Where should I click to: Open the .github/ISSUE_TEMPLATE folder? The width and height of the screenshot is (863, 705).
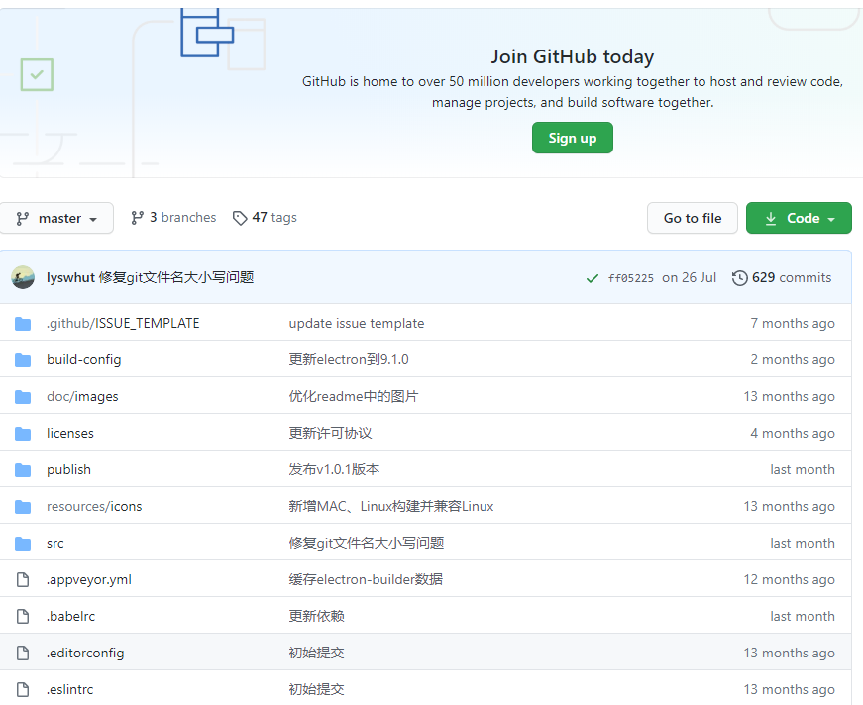[123, 323]
